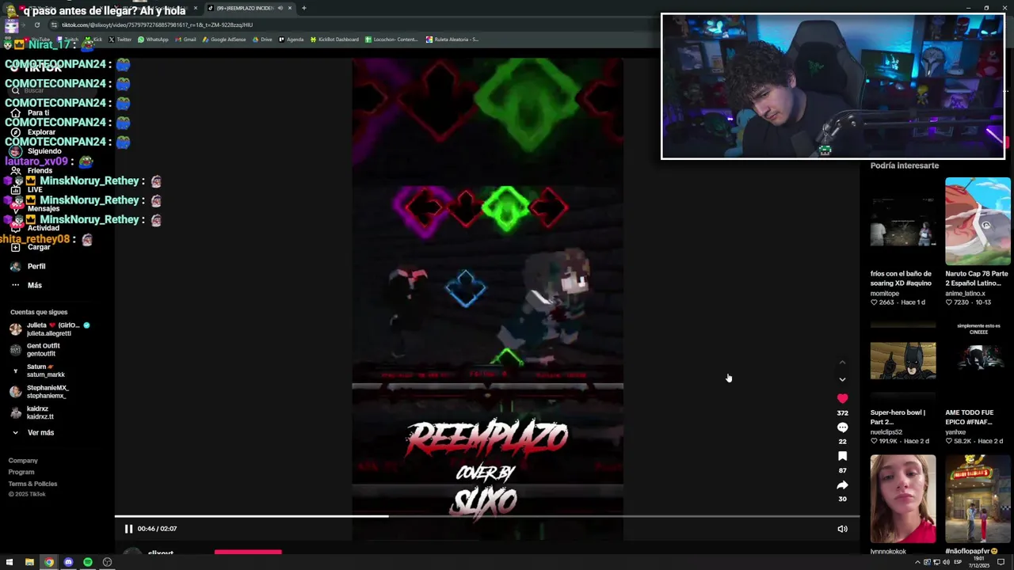Viewport: 1014px width, 570px height.
Task: Switch to Chrome in the taskbar
Action: tap(49, 562)
